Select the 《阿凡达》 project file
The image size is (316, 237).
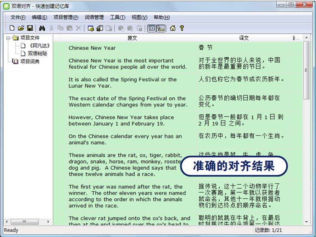[38, 46]
